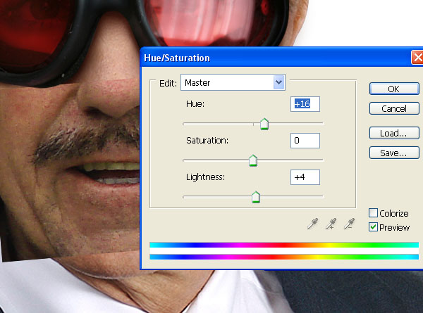The width and height of the screenshot is (423, 313).
Task: Click inside the Saturation value field
Action: point(305,141)
